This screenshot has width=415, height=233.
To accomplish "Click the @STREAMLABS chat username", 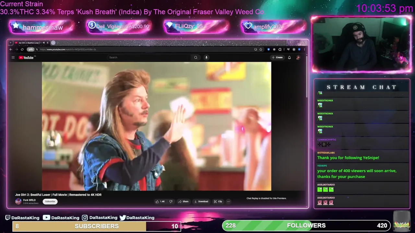I will [x=326, y=153].
